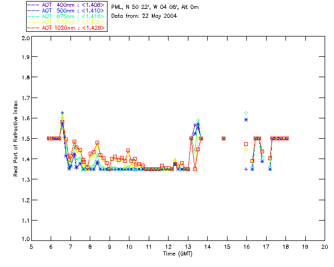The image size is (334, 267).
Task: Click y-axis label 1.3
Action: (x=26, y=180)
